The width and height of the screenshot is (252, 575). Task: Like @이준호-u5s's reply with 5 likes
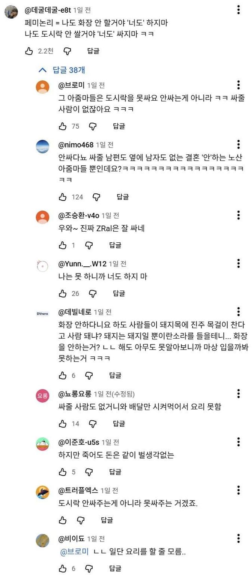62,472
